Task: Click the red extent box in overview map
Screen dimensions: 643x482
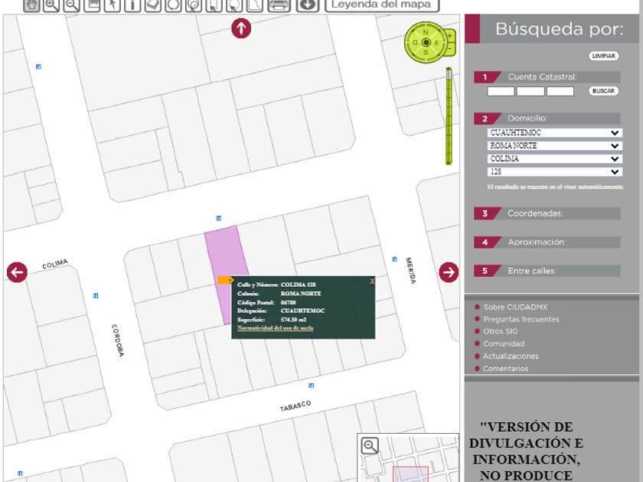Action: tap(410, 474)
